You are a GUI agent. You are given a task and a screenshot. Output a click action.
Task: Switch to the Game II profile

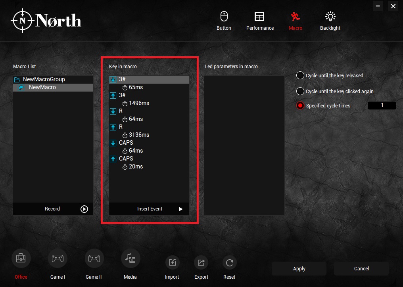[94, 264]
